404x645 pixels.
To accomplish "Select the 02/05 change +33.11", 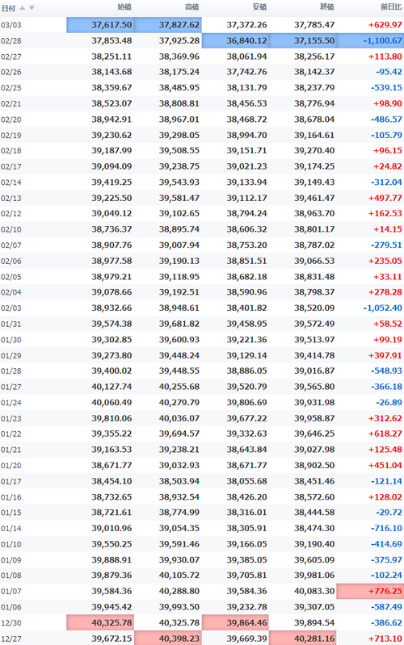I will (388, 276).
